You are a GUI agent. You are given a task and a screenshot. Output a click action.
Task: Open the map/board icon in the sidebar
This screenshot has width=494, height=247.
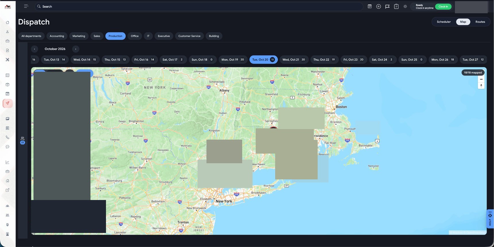(x=7, y=75)
